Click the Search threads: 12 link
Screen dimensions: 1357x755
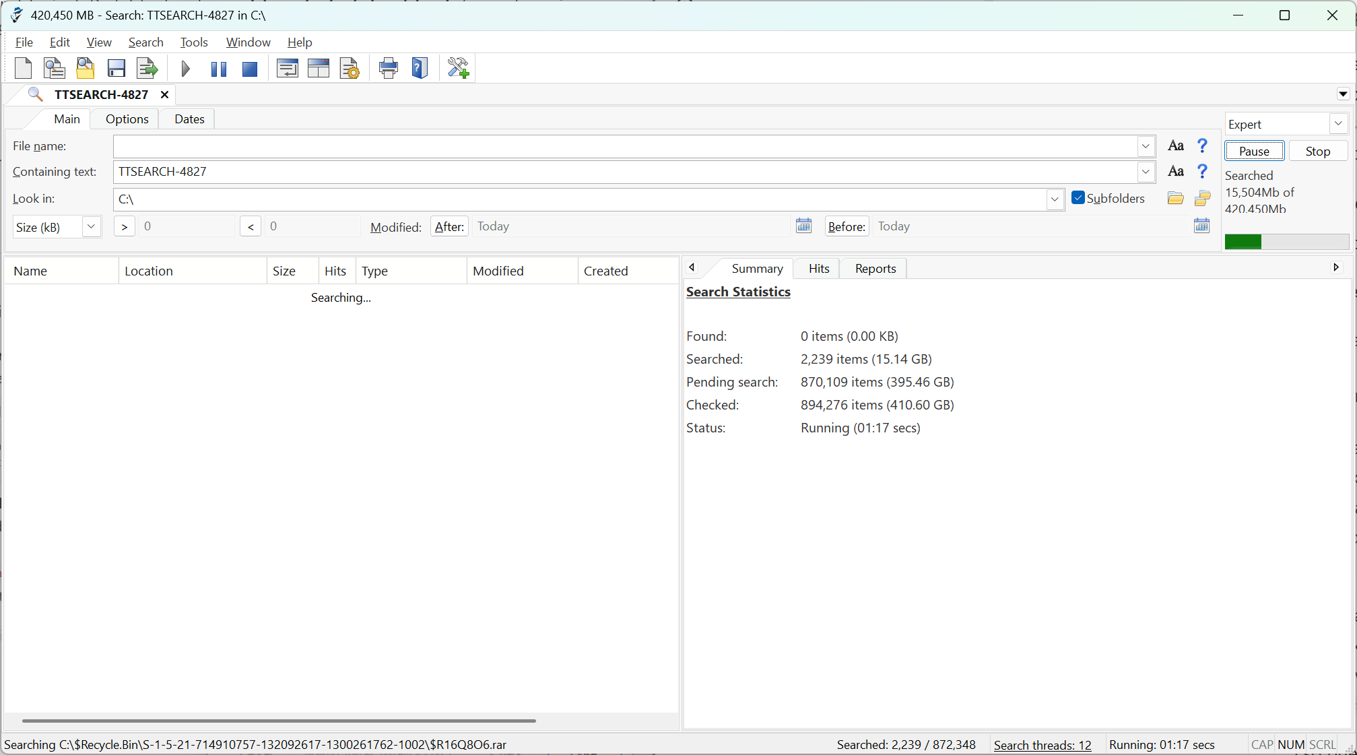point(1042,745)
